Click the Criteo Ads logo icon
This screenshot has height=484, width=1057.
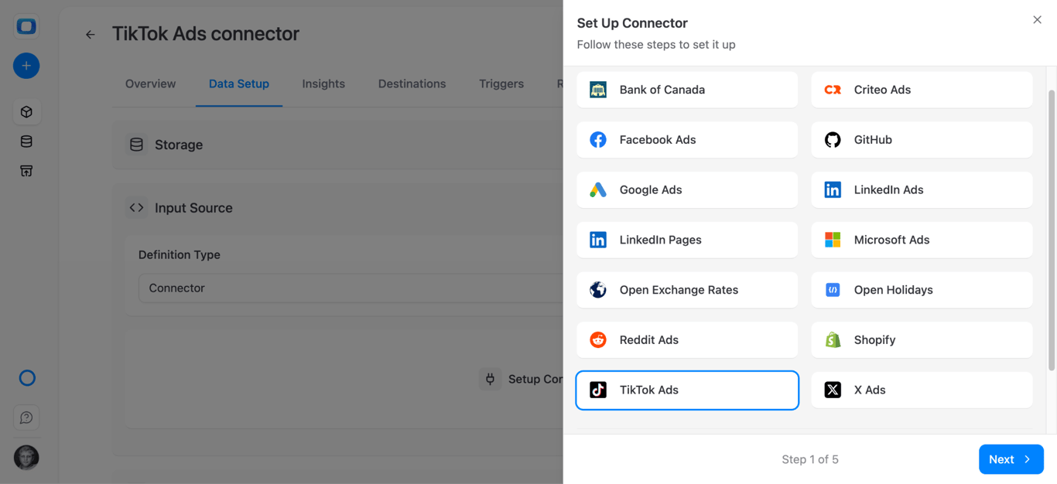(x=833, y=90)
